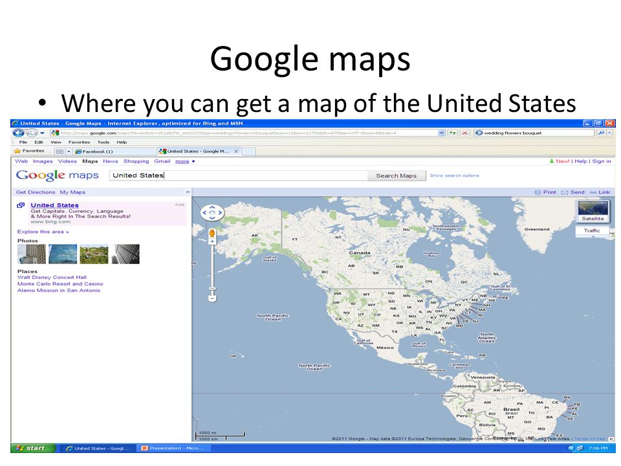The height and width of the screenshot is (466, 621).
Task: Click the zoom out minus button
Action: (x=213, y=298)
